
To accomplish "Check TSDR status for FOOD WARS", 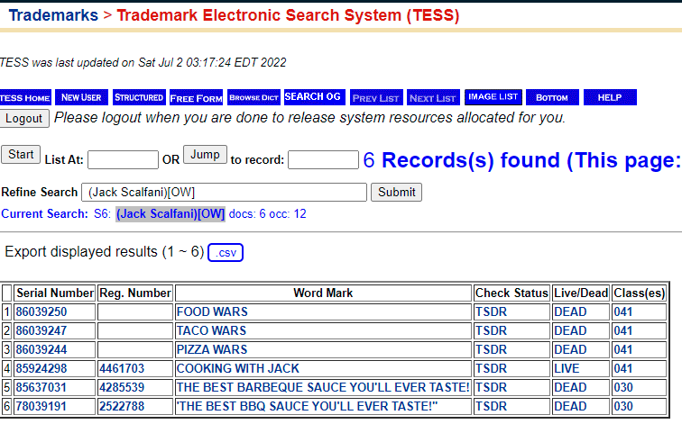I will tap(492, 311).
